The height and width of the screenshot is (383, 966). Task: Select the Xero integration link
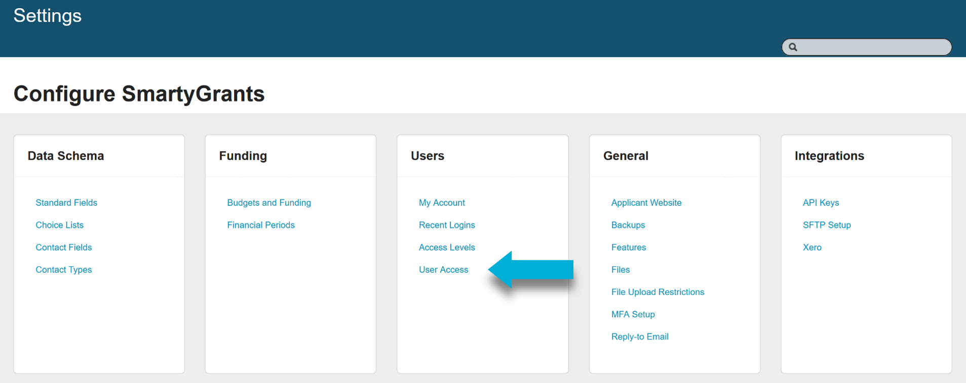pyautogui.click(x=812, y=247)
